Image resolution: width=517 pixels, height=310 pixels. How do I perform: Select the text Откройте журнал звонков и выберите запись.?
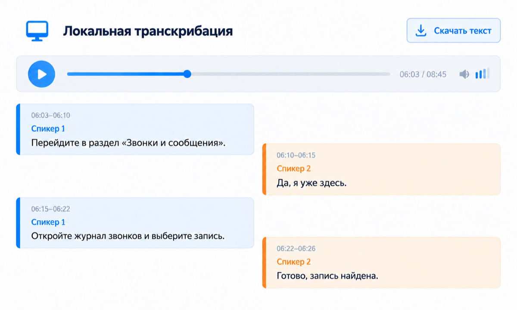tap(128, 236)
